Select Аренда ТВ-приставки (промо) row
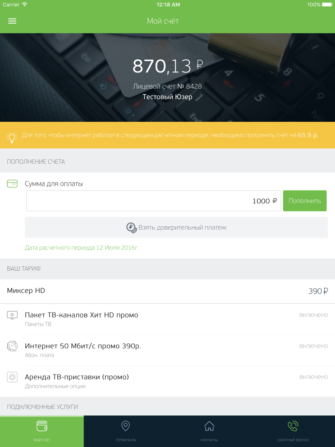 pos(167,381)
